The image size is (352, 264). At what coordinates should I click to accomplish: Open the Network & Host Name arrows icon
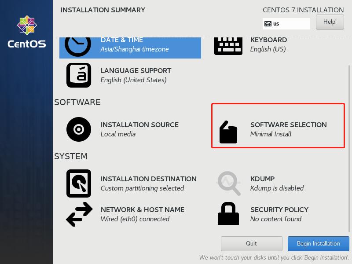click(78, 214)
